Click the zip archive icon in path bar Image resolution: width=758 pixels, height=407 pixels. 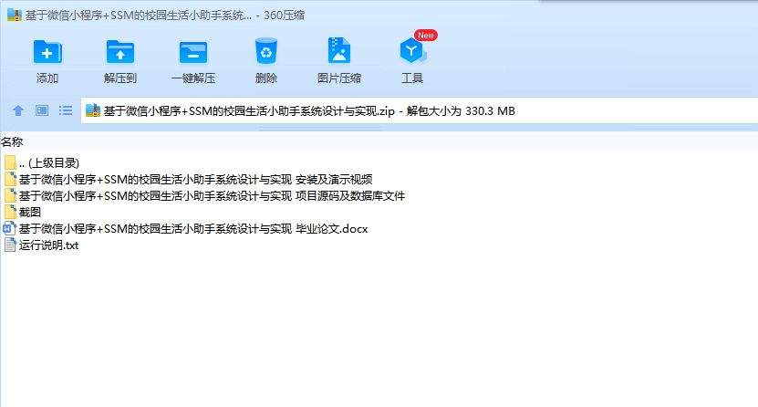(92, 110)
